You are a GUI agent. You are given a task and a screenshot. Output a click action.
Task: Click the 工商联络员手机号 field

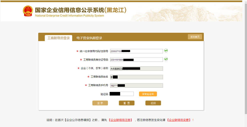tap(136, 85)
